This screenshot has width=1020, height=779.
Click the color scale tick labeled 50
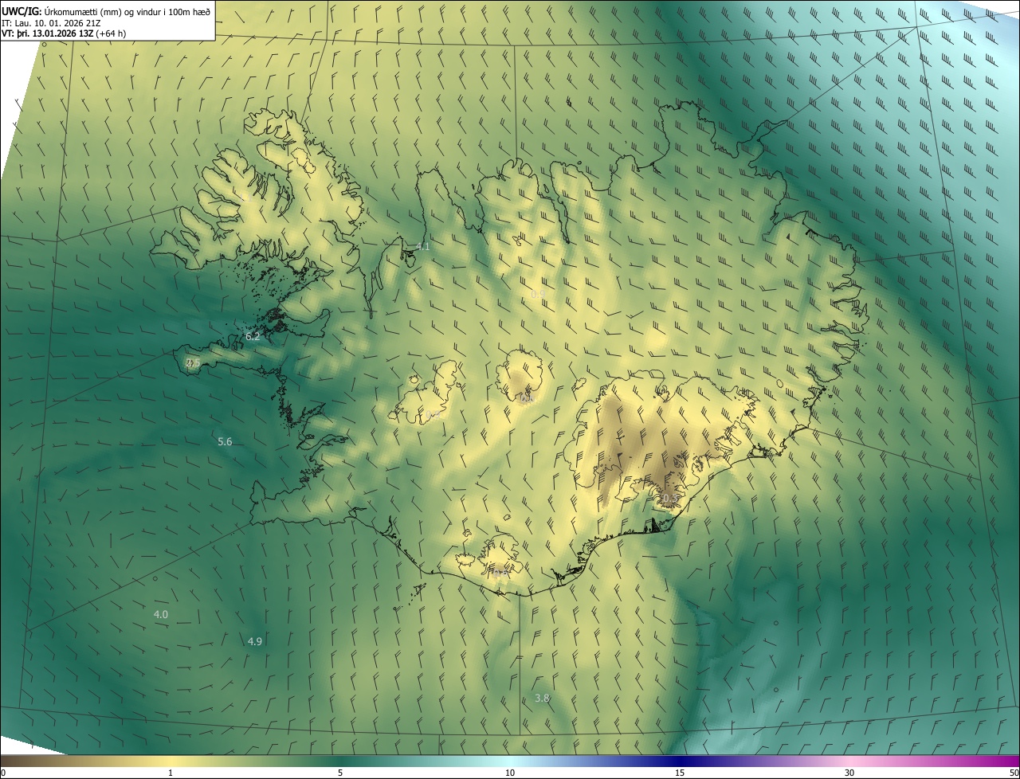[1014, 773]
